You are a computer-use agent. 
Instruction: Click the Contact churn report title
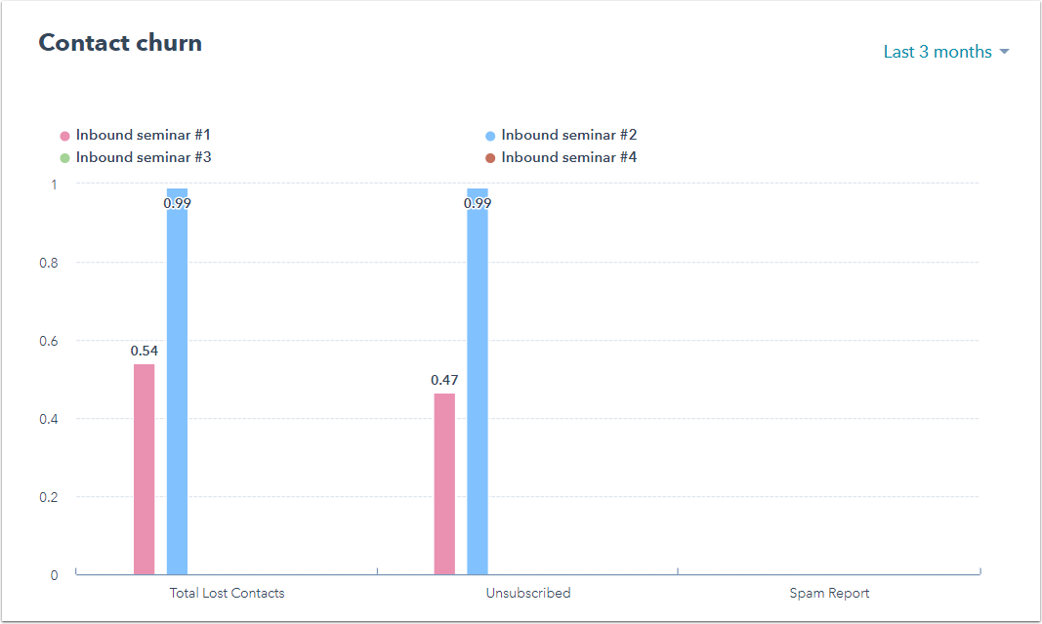(x=120, y=43)
